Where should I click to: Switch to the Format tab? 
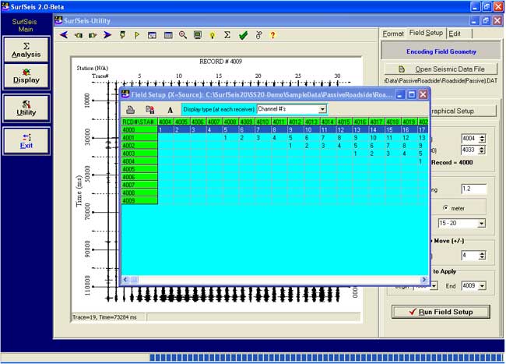tap(393, 34)
